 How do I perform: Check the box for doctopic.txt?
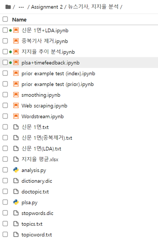tap(5, 191)
